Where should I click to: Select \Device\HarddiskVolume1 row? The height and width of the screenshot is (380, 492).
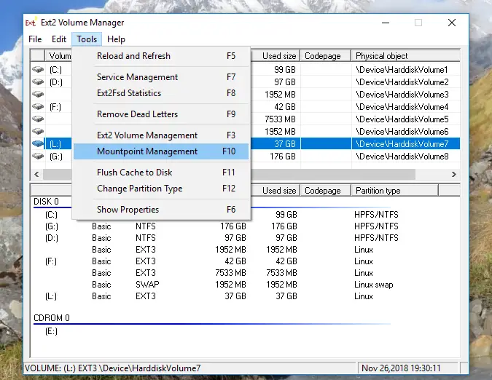pos(402,70)
